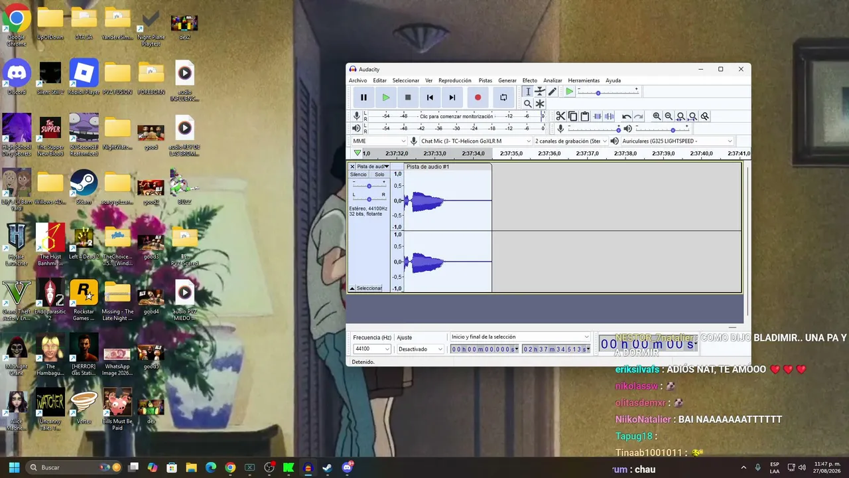849x478 pixels.
Task: Cut selection with the scissors icon
Action: (560, 116)
